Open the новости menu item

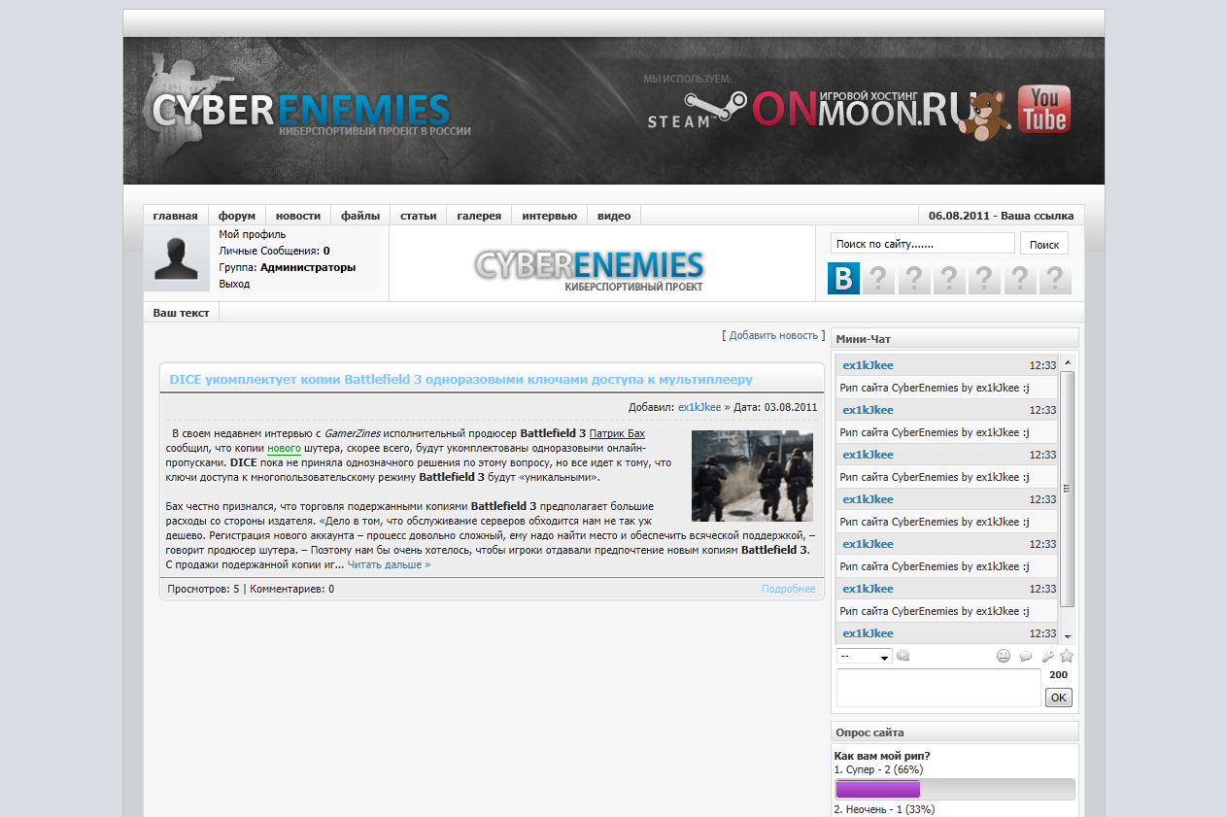[297, 216]
